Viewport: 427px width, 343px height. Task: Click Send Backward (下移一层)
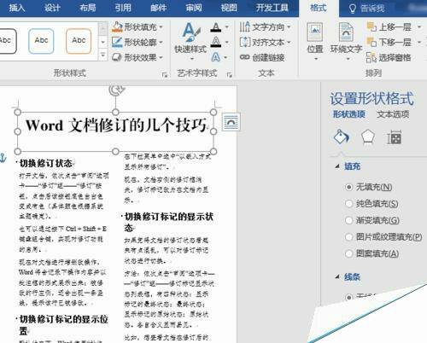389,43
